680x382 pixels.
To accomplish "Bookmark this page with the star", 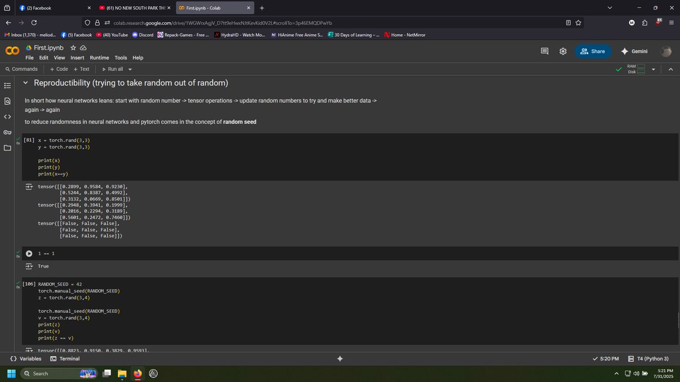I will [x=579, y=23].
